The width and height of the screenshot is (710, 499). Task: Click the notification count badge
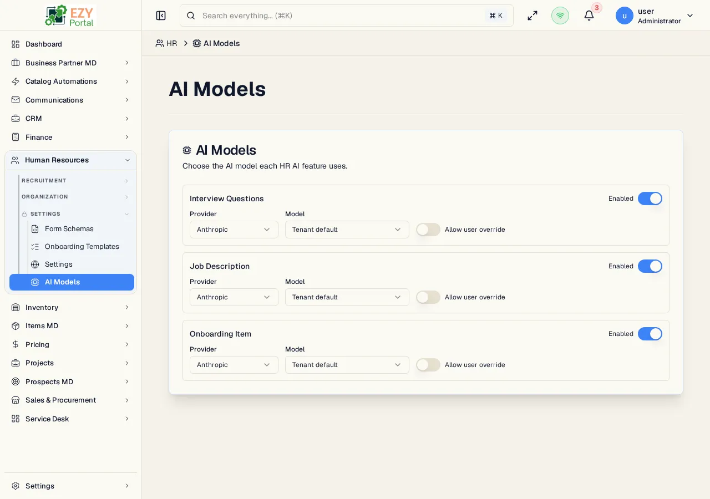[x=597, y=8]
